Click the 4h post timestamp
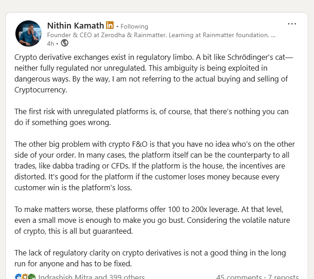Image resolution: width=314 pixels, height=279 pixels. [50, 43]
